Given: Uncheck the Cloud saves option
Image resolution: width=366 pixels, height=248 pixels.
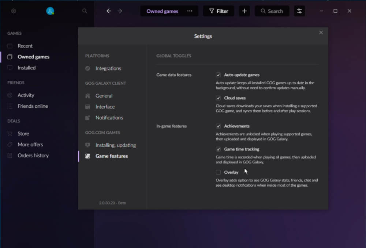Looking at the screenshot, I should [x=219, y=98].
